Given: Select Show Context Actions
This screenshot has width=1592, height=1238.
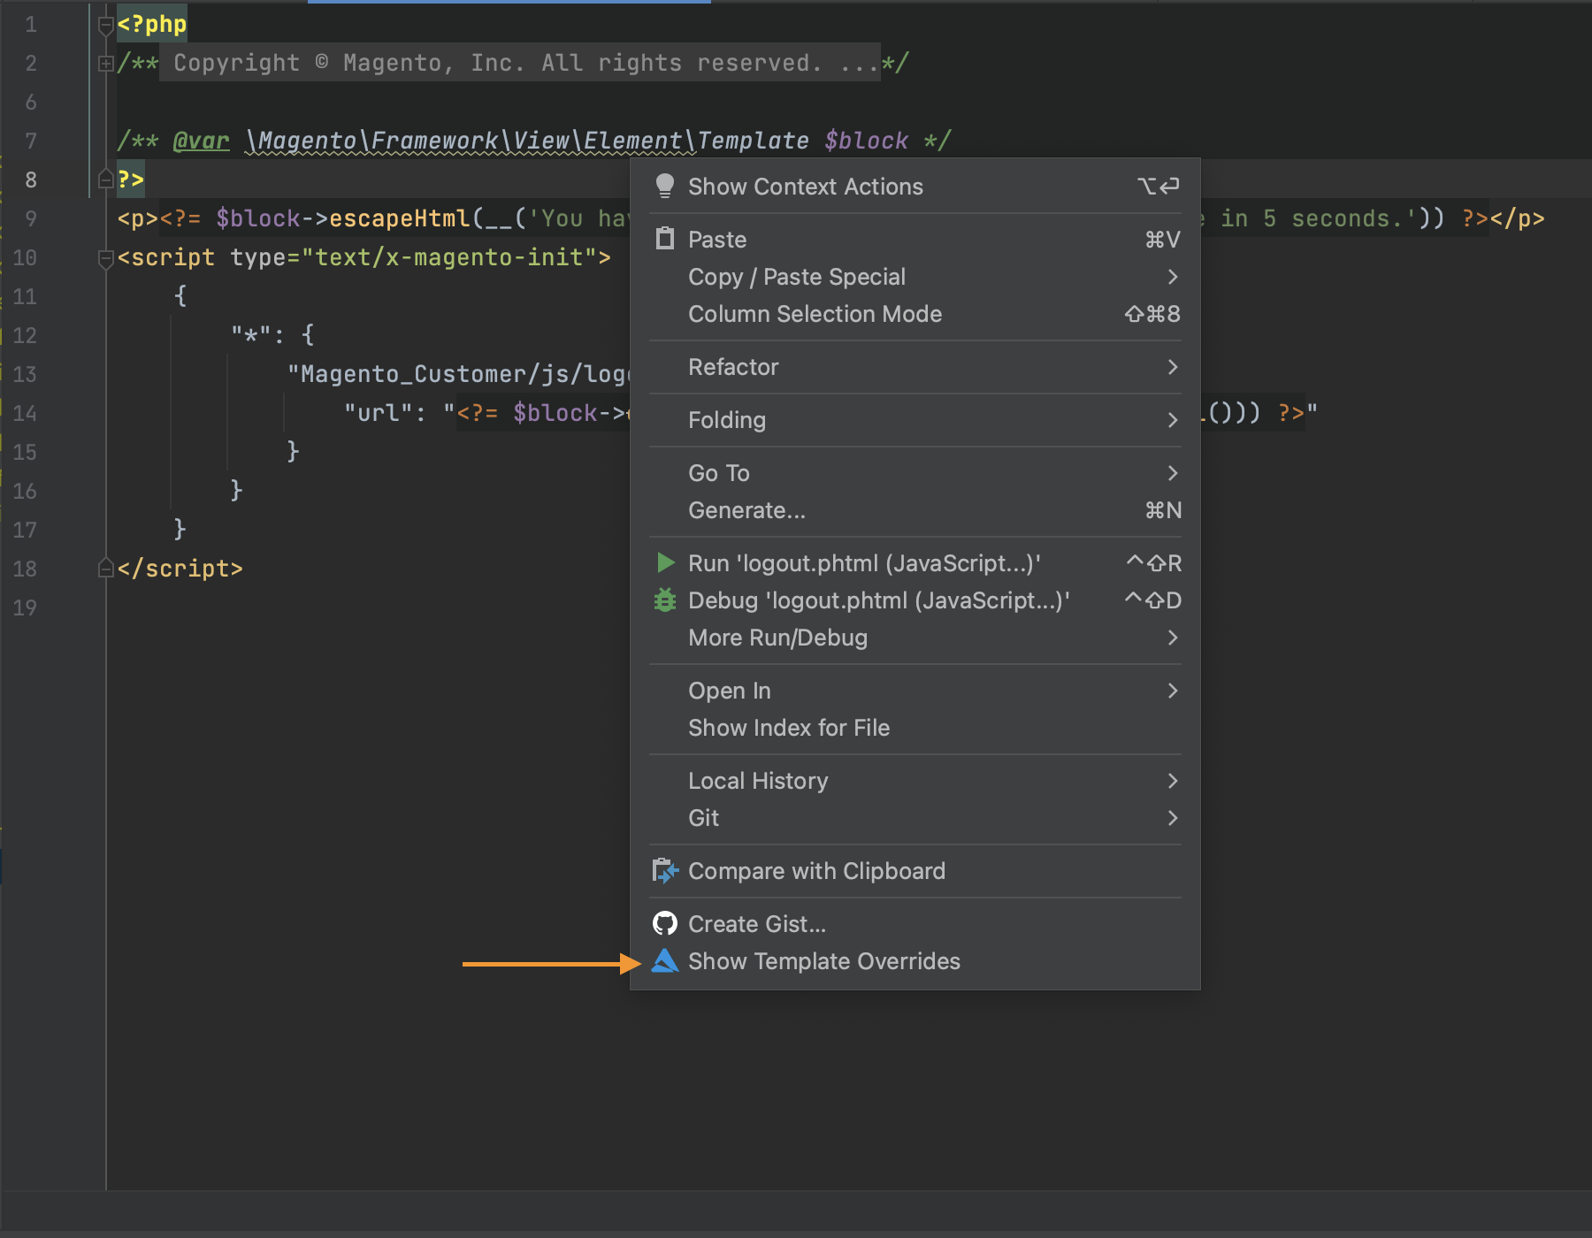Looking at the screenshot, I should pos(915,187).
